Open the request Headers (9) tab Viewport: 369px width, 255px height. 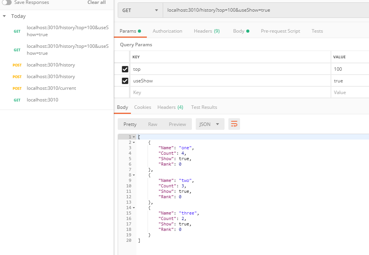[207, 31]
